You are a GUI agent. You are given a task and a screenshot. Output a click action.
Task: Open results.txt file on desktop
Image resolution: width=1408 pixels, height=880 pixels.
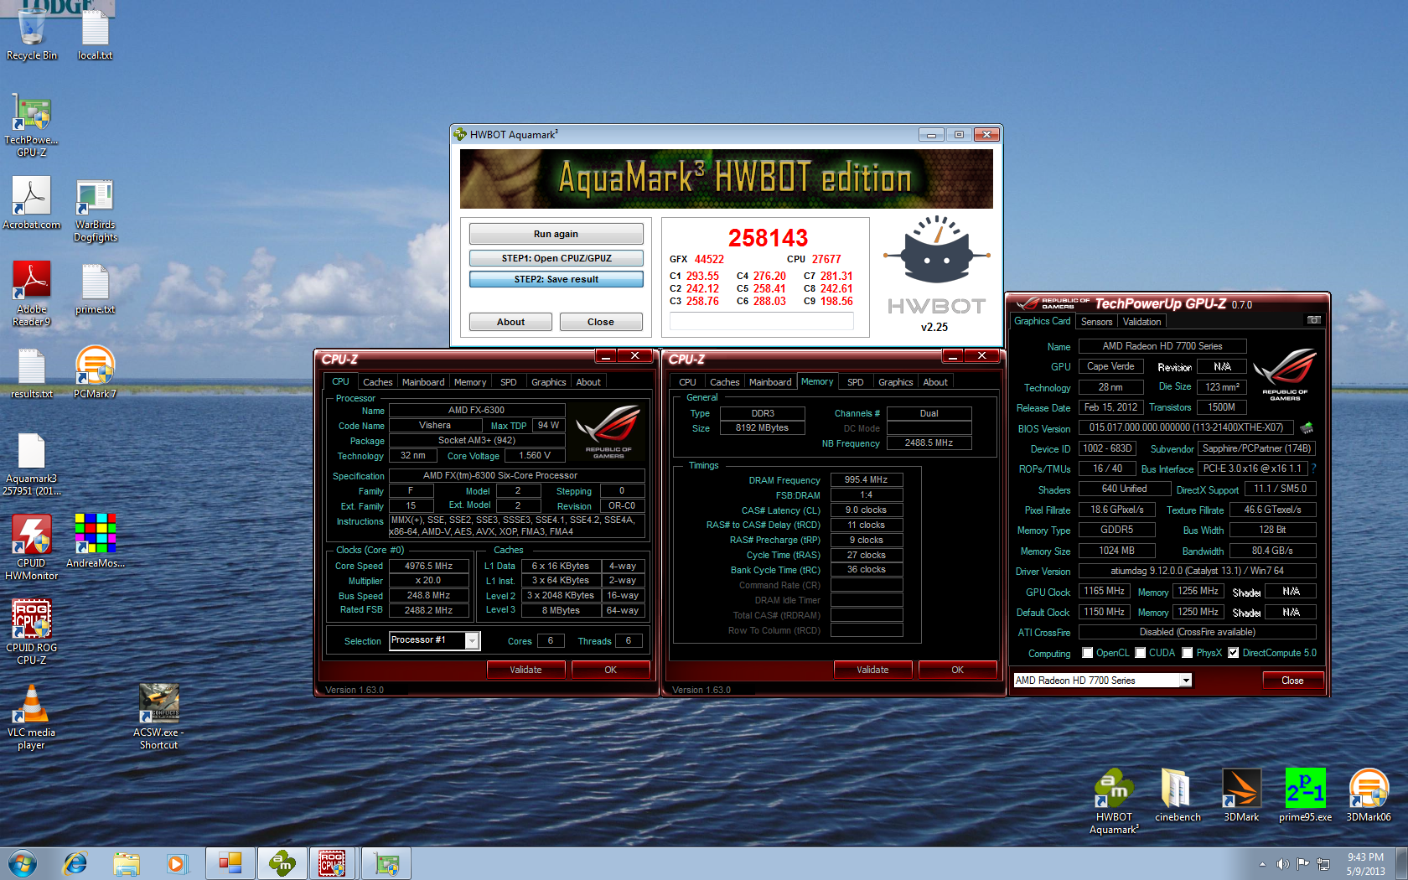pyautogui.click(x=32, y=373)
